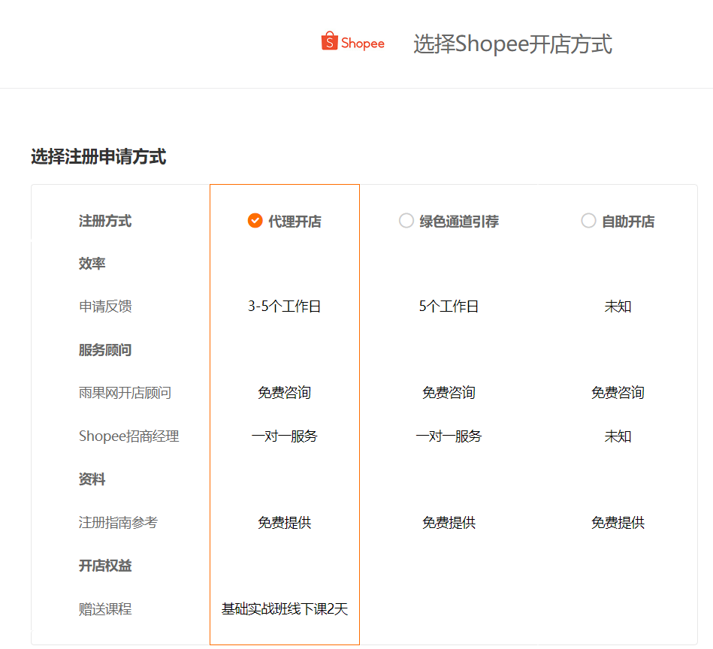The width and height of the screenshot is (713, 649).
Task: Click 基础实战班线下课2天 course text
Action: 285,609
